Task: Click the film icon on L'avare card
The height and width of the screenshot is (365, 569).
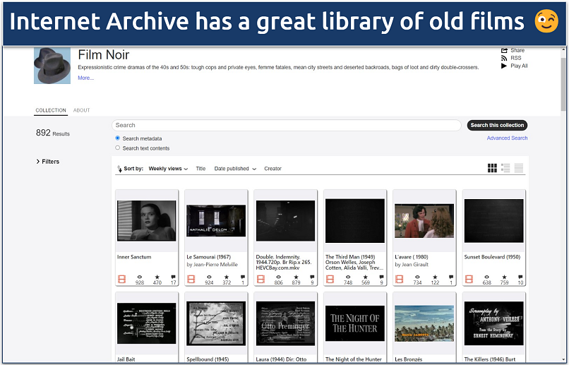Action: [x=399, y=280]
